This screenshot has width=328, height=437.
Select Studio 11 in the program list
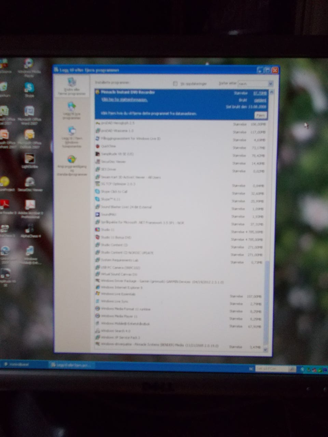click(108, 230)
